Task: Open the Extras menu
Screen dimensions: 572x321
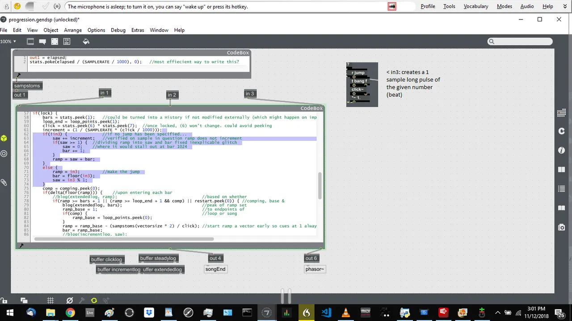Action: point(138,30)
